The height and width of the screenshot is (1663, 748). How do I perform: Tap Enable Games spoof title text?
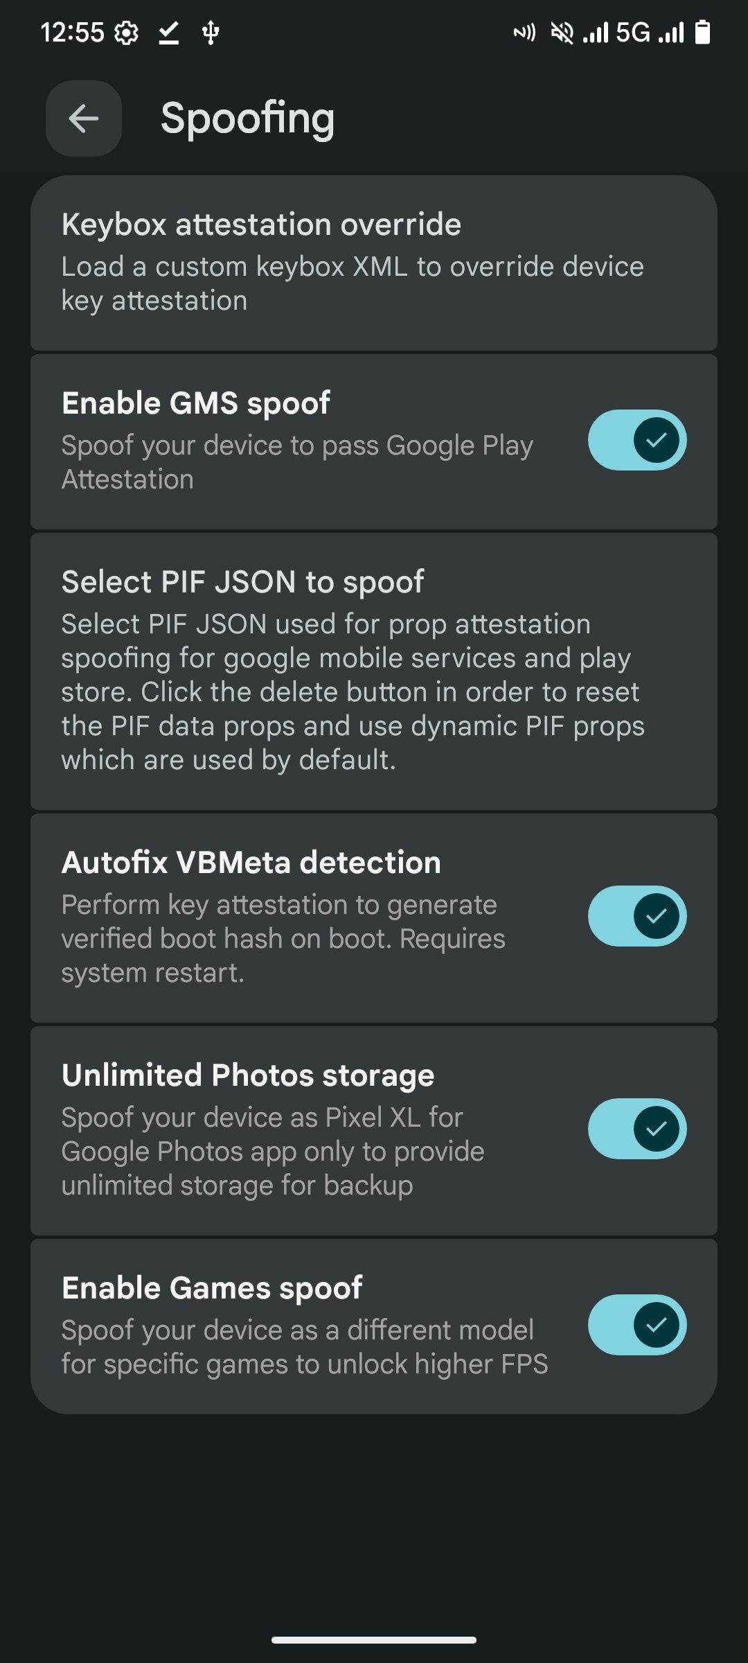pos(212,1288)
